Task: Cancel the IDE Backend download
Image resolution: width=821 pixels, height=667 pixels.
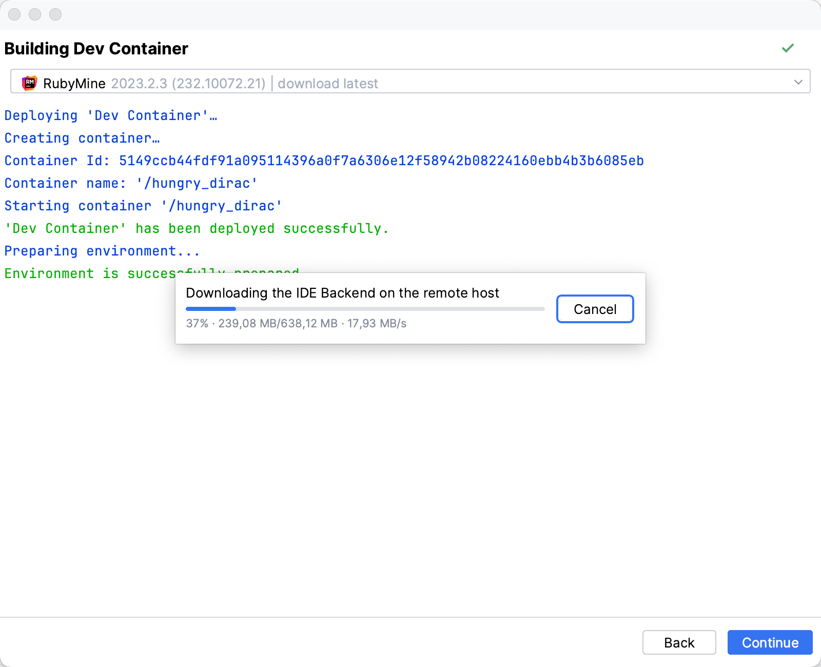Action: (595, 309)
